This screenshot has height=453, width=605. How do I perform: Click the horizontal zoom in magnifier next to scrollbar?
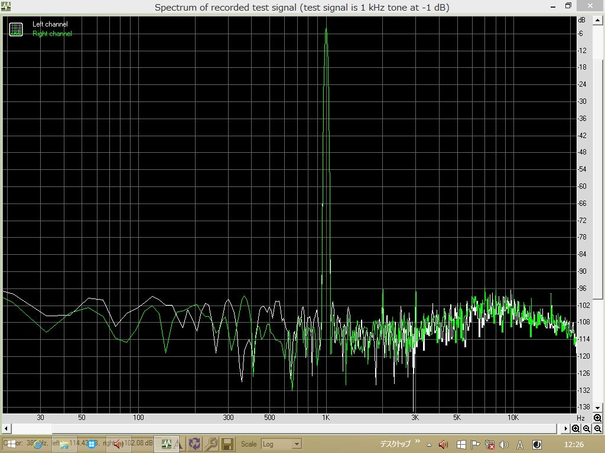click(x=575, y=428)
